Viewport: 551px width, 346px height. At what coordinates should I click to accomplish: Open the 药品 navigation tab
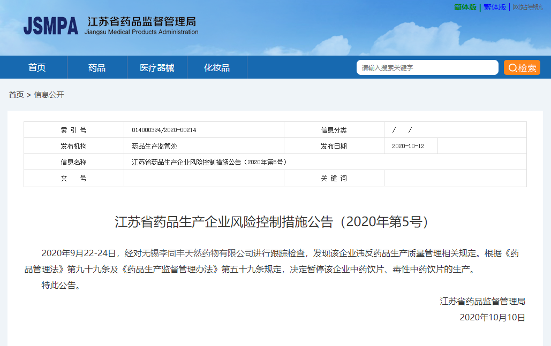click(97, 67)
